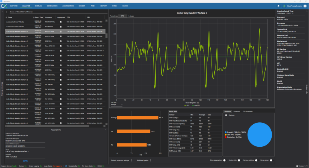Open the SYNC tab

coord(114,6)
